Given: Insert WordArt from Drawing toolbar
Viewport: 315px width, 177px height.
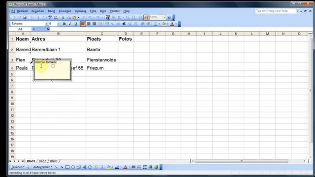Looking at the screenshot, I should pyautogui.click(x=84, y=167).
